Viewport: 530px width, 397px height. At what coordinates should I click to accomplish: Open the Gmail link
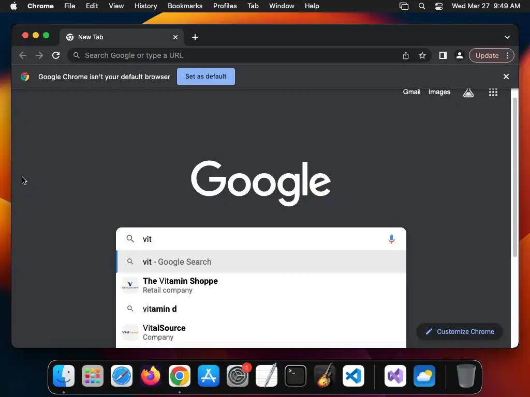point(411,92)
